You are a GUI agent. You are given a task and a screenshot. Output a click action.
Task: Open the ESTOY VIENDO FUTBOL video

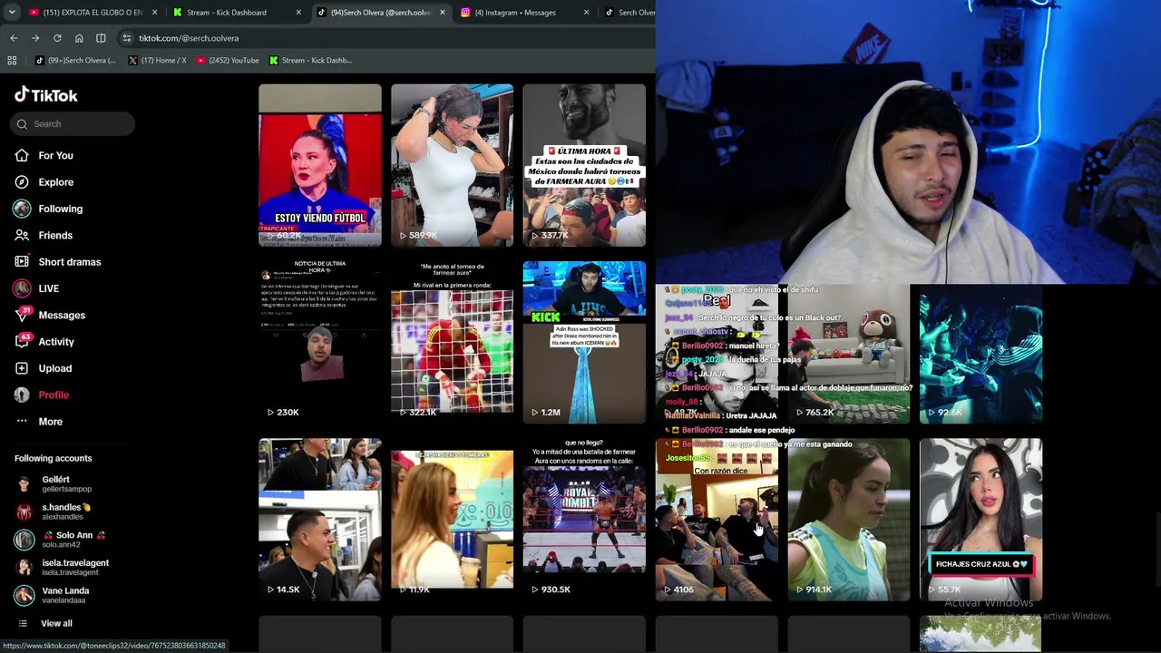[x=320, y=165]
